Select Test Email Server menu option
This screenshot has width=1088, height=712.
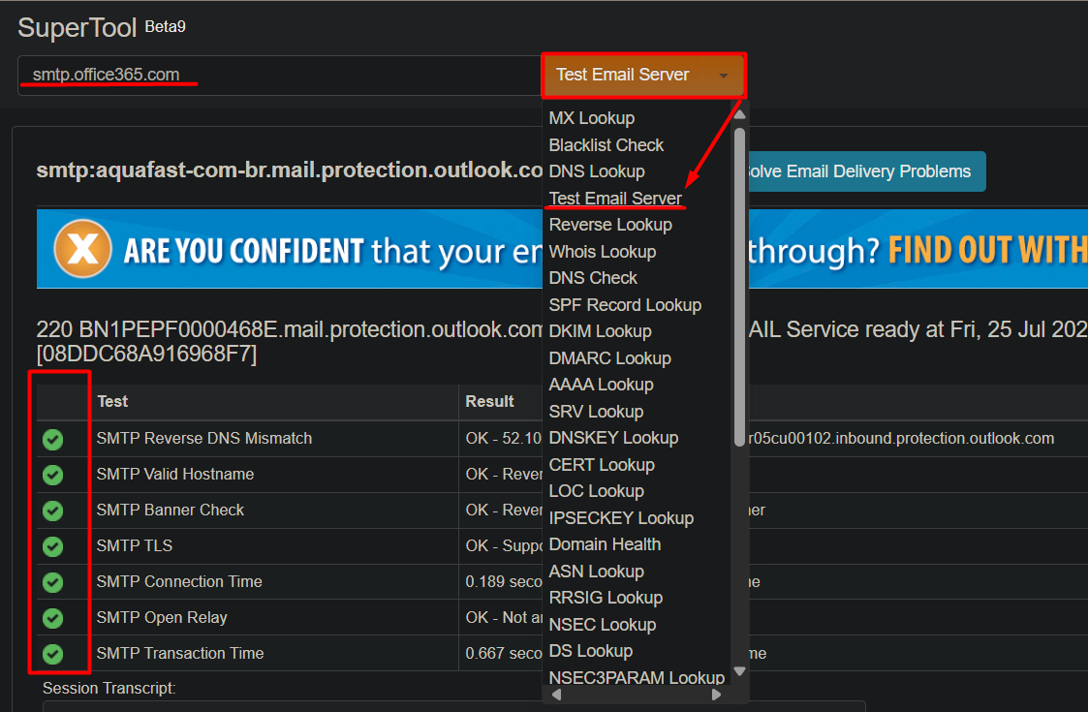(x=615, y=199)
